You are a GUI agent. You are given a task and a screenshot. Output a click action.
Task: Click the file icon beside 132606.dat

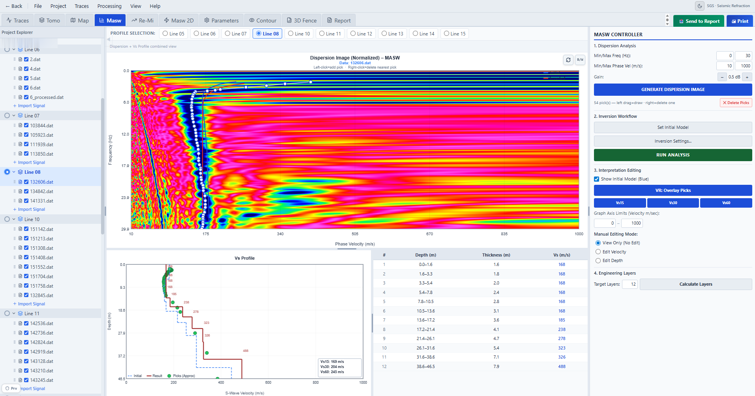pos(21,182)
